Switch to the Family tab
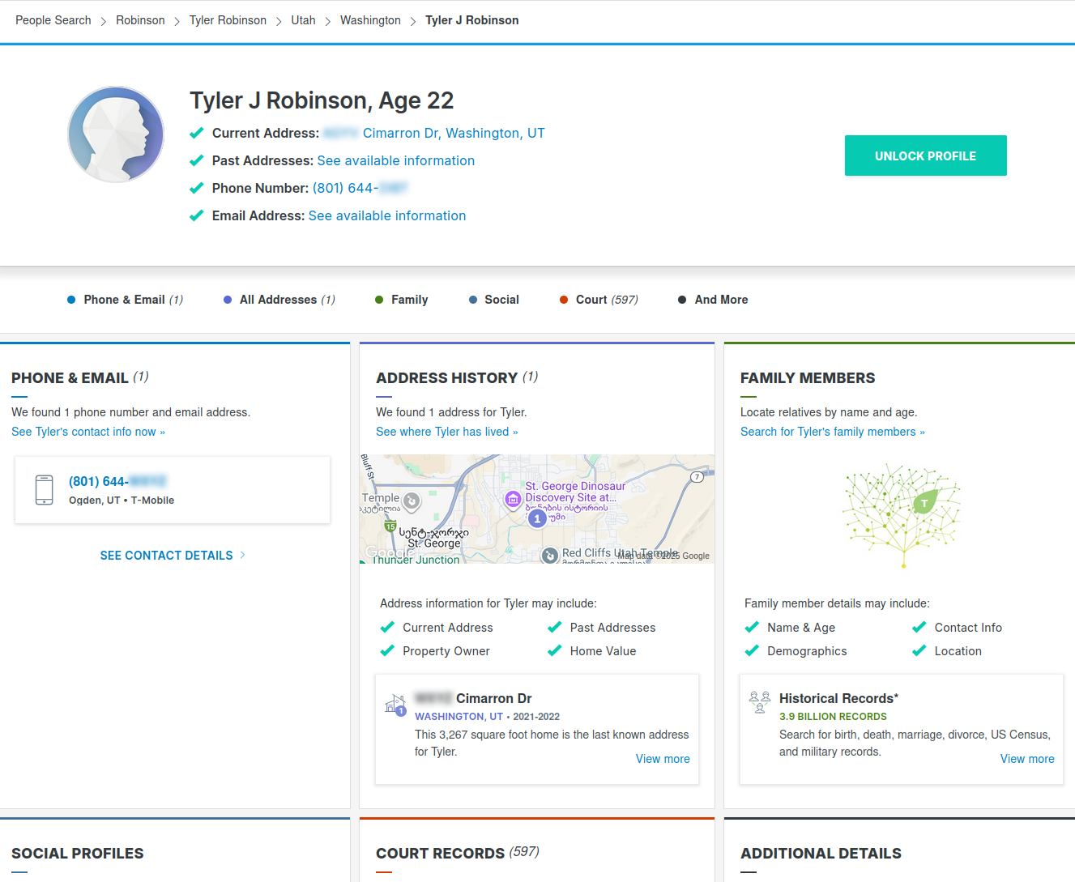The height and width of the screenshot is (882, 1075). (x=402, y=300)
